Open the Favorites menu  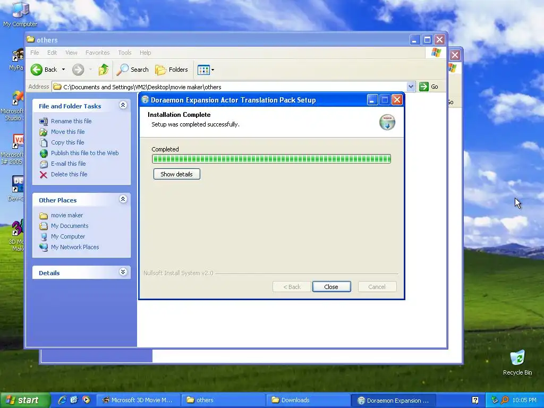98,53
